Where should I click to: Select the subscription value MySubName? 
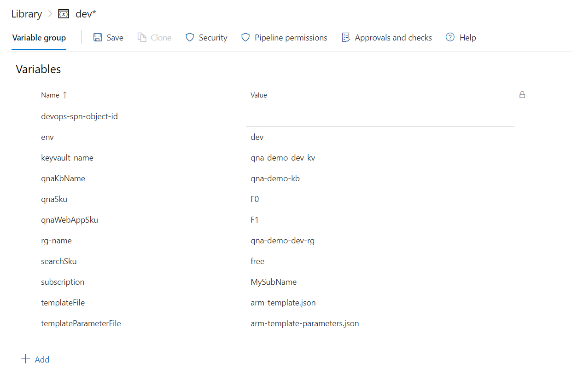coord(274,282)
